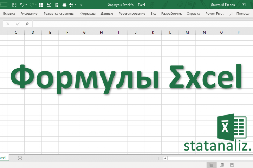Screen dimensions: 253x168
Task: Click the Camera tool icon
Action: coord(49,5)
